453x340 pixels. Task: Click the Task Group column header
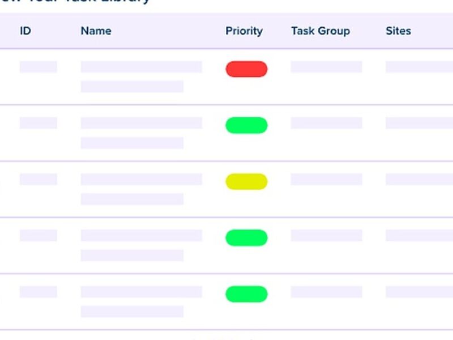coord(320,31)
